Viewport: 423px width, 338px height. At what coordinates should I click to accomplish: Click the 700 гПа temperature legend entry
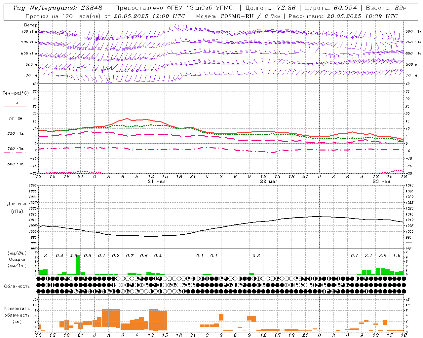[x=16, y=149]
